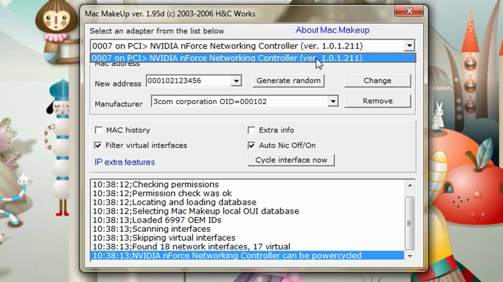Screen dimensions: 503x282
Task: Select the log line 'Loaded 6997 OEM IDs'
Action: pos(247,220)
